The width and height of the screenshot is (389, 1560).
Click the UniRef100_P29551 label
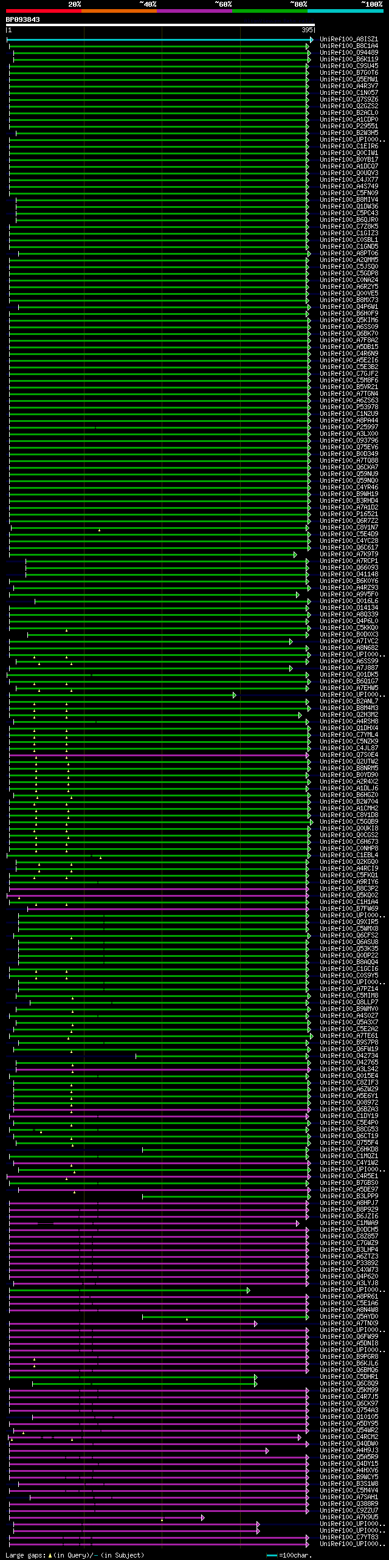tap(349, 126)
